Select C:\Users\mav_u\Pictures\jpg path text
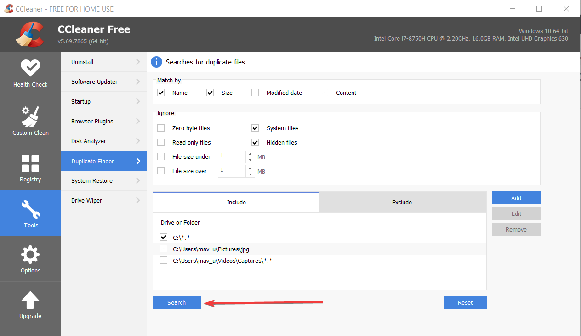 point(211,249)
